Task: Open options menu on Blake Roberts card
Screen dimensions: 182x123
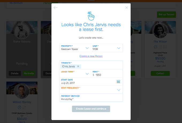Action: (x=35, y=24)
